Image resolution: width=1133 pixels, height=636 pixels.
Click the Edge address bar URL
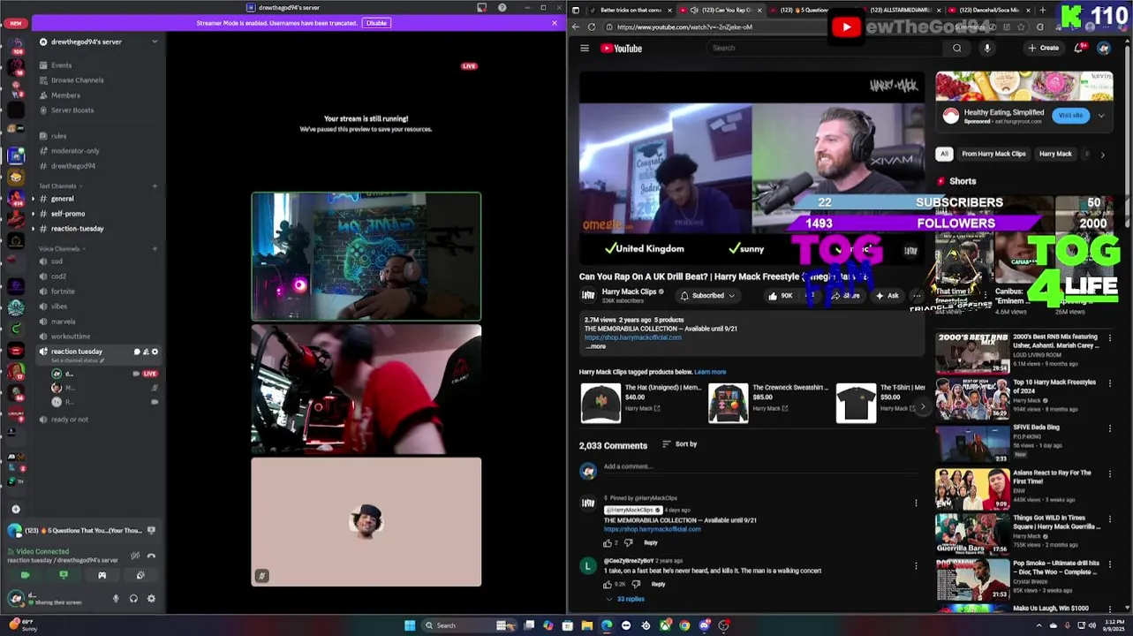click(x=684, y=27)
